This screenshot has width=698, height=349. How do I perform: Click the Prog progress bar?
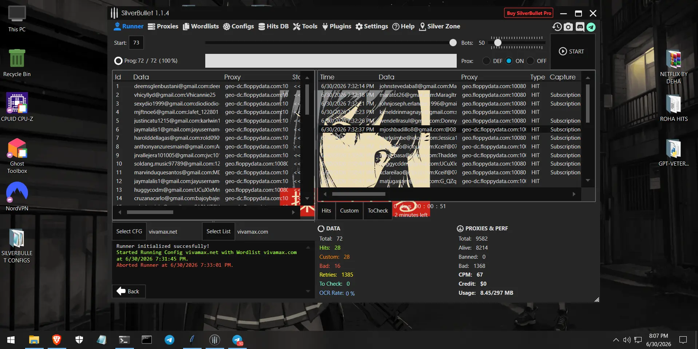click(331, 61)
